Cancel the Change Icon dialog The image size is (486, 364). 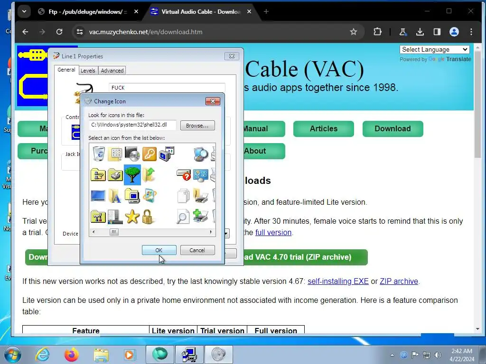(197, 250)
